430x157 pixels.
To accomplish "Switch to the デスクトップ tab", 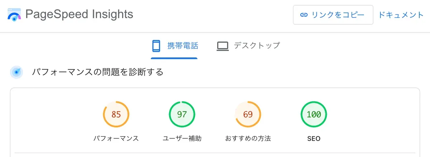I will pyautogui.click(x=257, y=46).
